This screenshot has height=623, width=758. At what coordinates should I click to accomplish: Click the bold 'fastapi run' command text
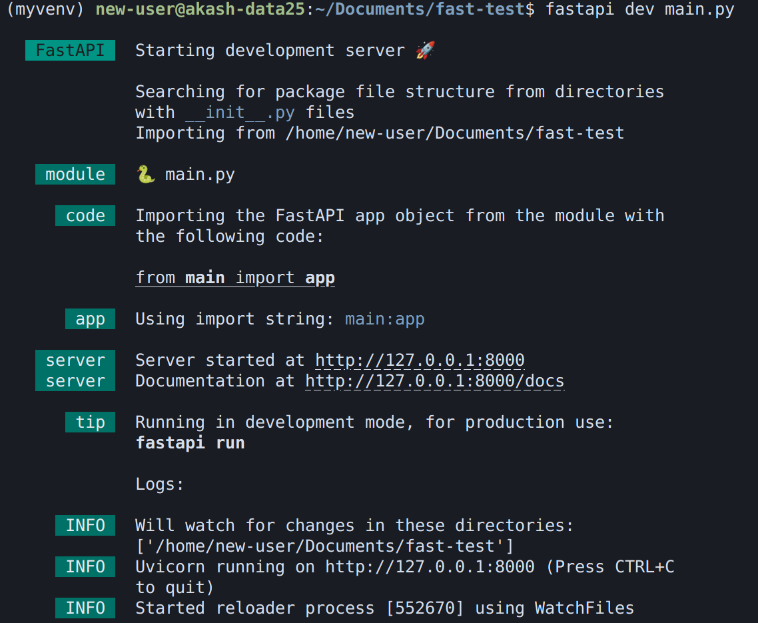[190, 443]
